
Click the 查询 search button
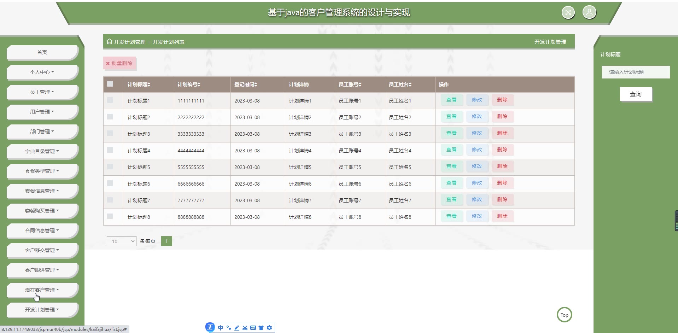click(x=636, y=94)
